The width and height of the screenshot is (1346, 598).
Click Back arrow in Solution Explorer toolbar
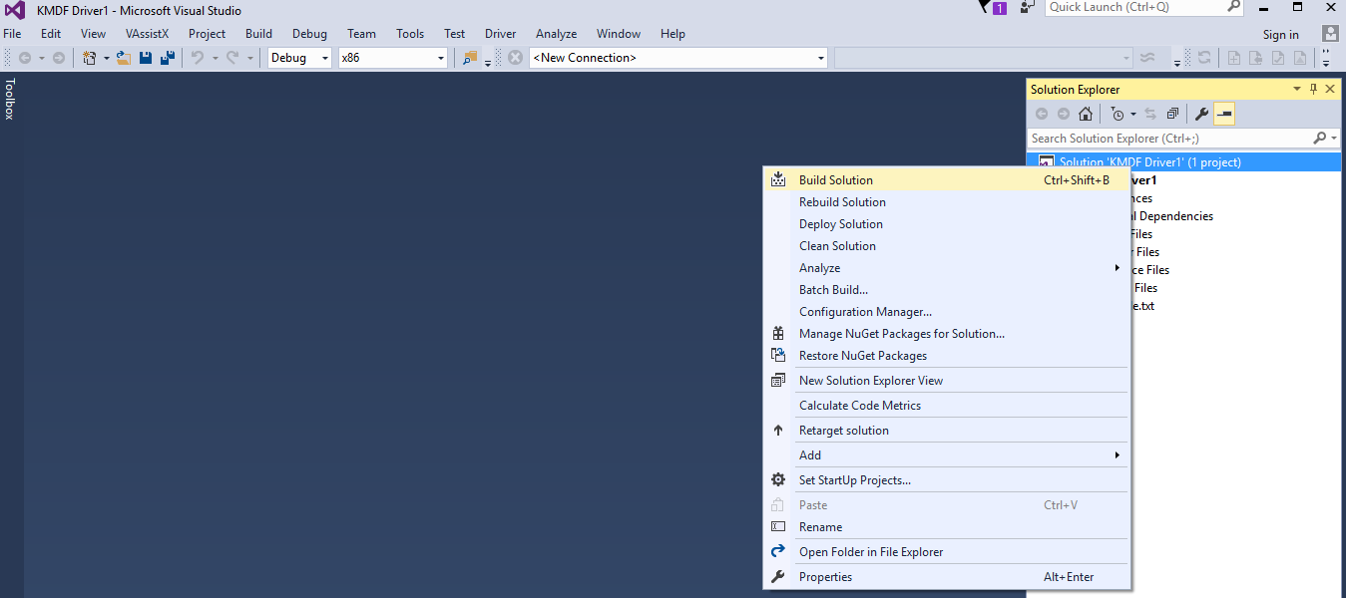point(1042,114)
